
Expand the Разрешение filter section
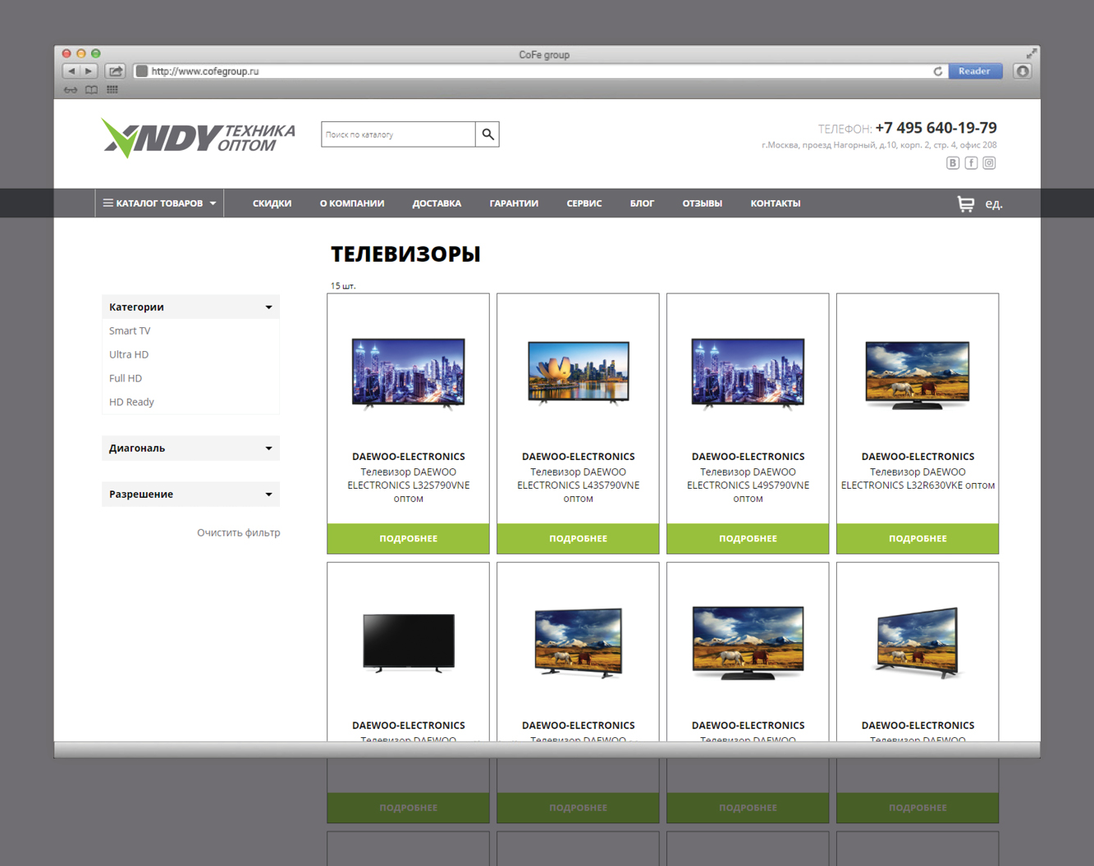point(190,494)
